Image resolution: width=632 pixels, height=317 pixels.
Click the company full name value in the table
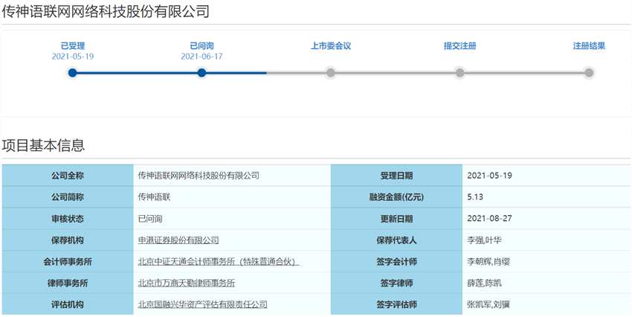click(x=199, y=176)
